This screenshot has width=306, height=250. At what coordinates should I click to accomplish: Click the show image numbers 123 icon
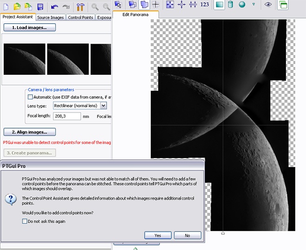pos(205,5)
